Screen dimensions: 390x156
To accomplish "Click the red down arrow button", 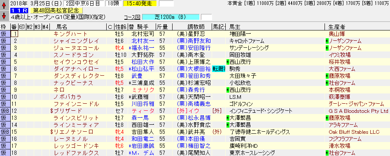I will pyautogui.click(x=4, y=16).
